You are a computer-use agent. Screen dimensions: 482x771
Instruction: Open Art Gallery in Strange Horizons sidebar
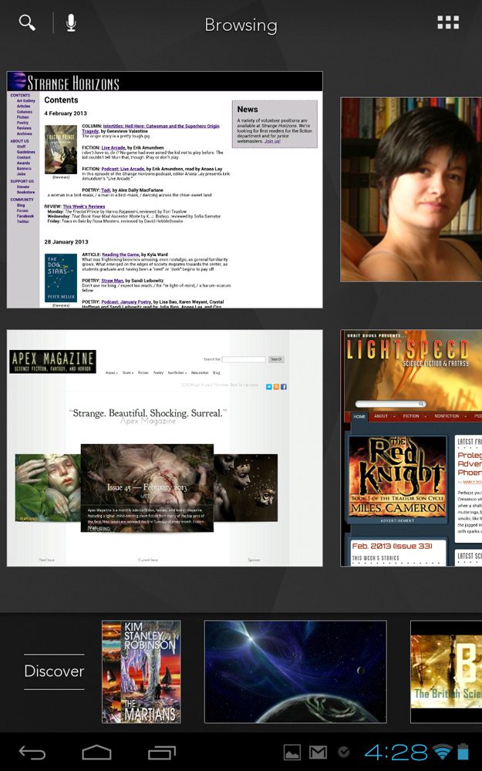coord(26,101)
